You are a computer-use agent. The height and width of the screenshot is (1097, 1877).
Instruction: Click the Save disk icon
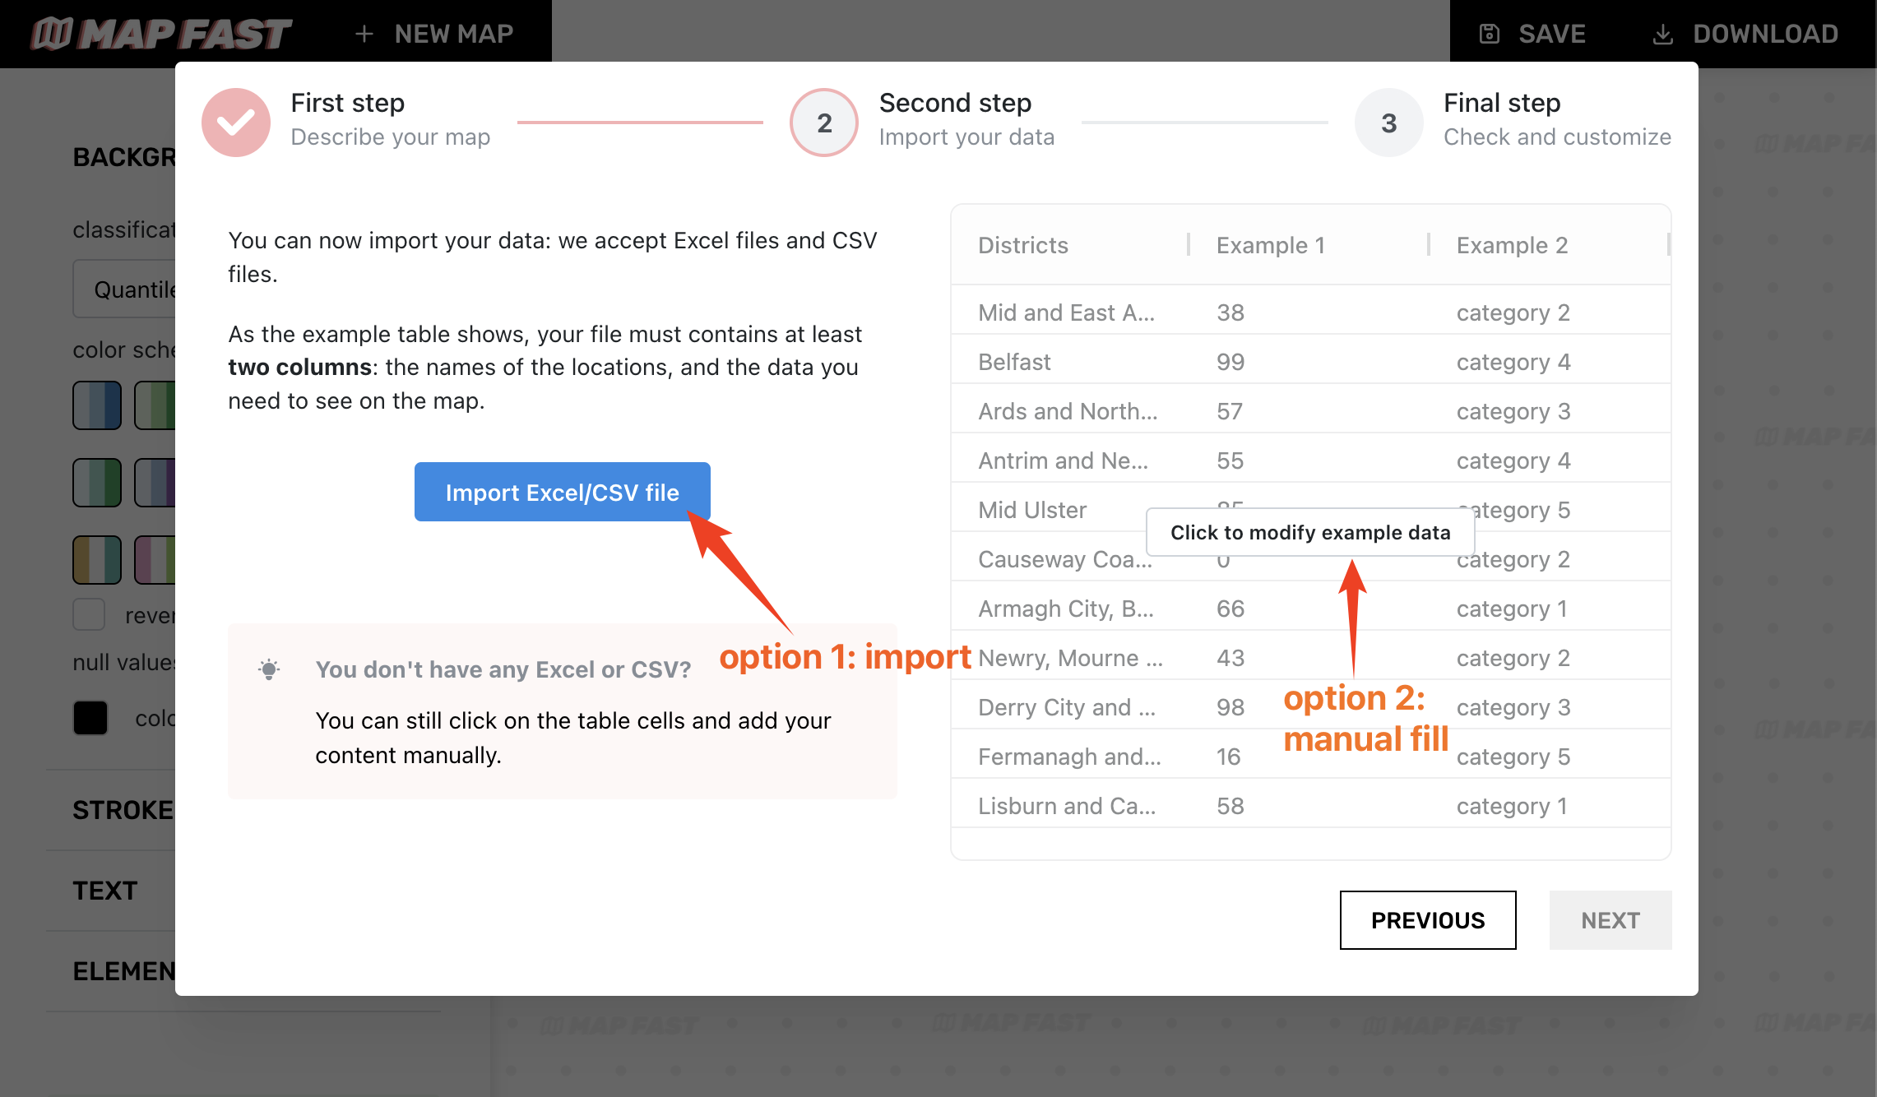tap(1490, 34)
